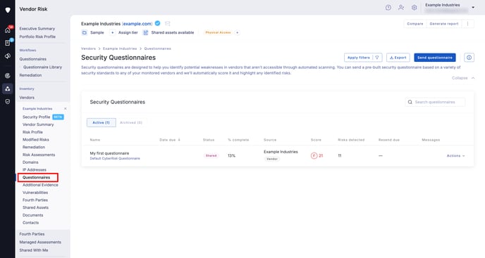Open the Apply filters dropdown
This screenshot has width=485, height=258.
[363, 58]
